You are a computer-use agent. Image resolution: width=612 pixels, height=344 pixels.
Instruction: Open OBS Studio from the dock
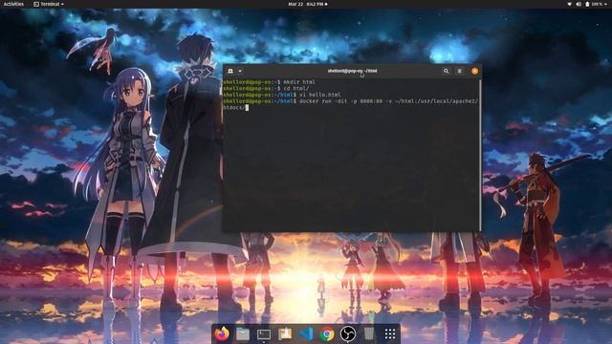[348, 333]
